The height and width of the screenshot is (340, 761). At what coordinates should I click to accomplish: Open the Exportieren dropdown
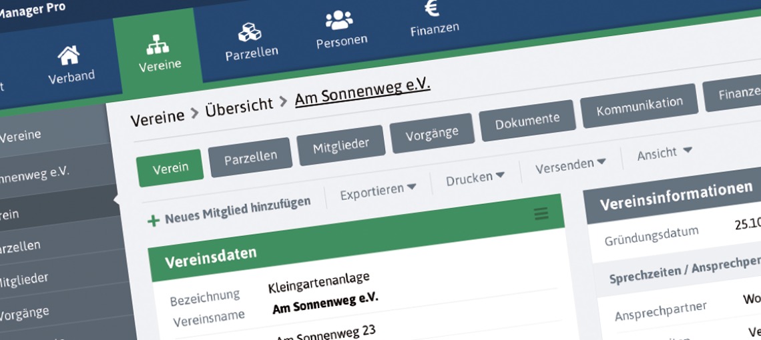click(x=378, y=192)
